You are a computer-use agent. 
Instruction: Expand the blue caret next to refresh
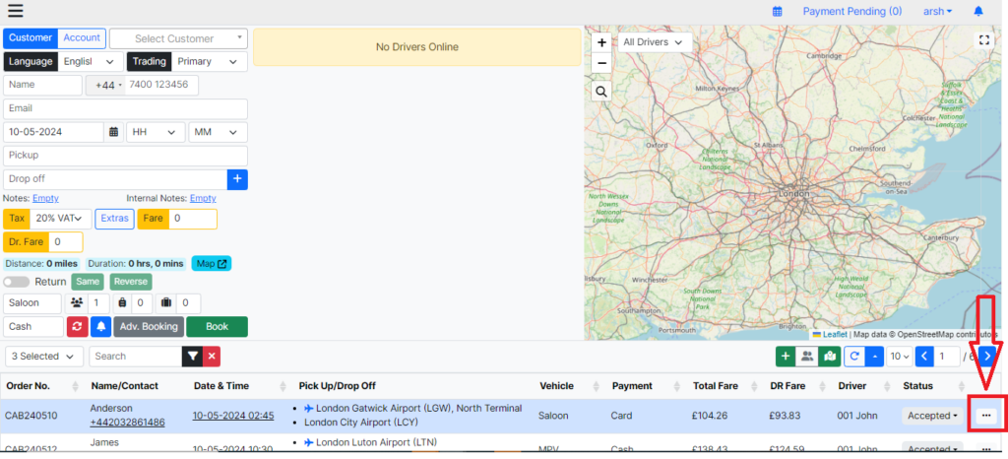[x=874, y=357]
